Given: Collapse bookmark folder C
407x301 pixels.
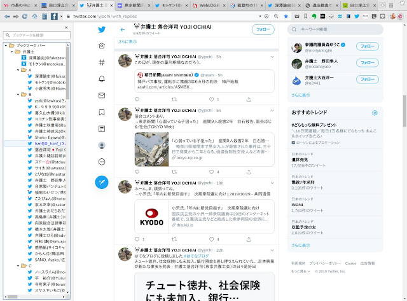Looking at the screenshot, I should (x=18, y=265).
